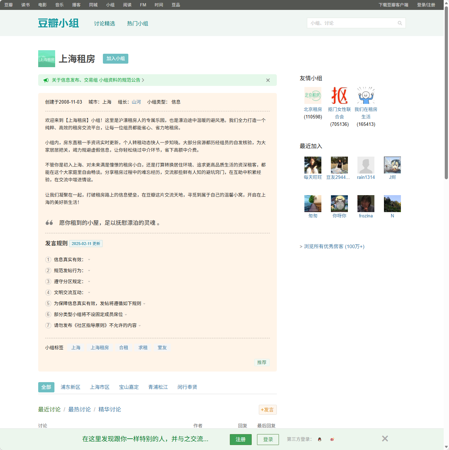
Task: Select the QQ penguin third-party login icon
Action: click(x=319, y=439)
